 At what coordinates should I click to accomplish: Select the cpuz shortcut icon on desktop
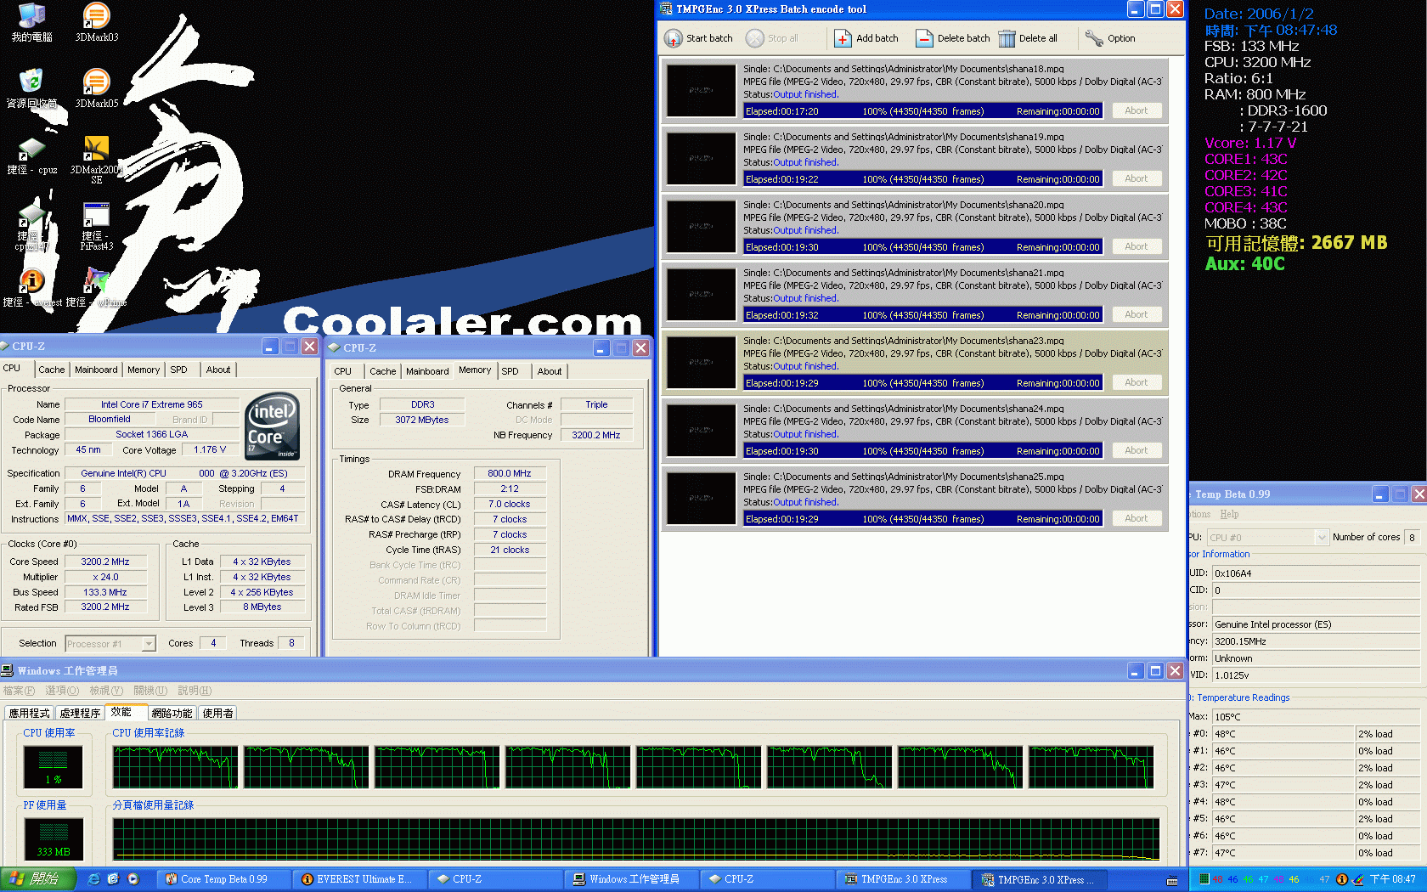click(x=31, y=156)
